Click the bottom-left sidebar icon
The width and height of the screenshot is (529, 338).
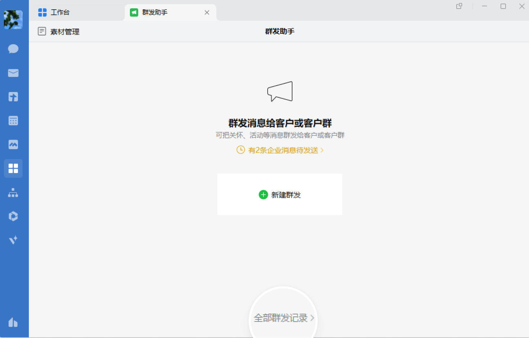(13, 322)
